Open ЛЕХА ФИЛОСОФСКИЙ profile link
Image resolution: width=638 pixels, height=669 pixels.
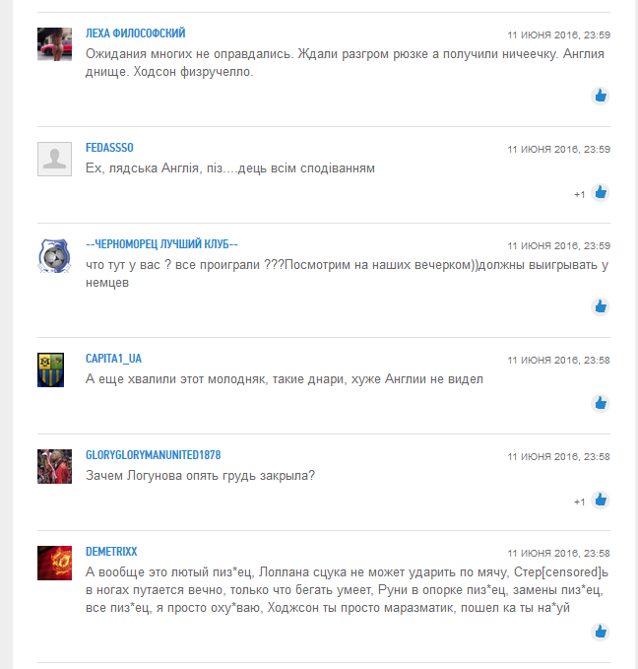click(136, 33)
